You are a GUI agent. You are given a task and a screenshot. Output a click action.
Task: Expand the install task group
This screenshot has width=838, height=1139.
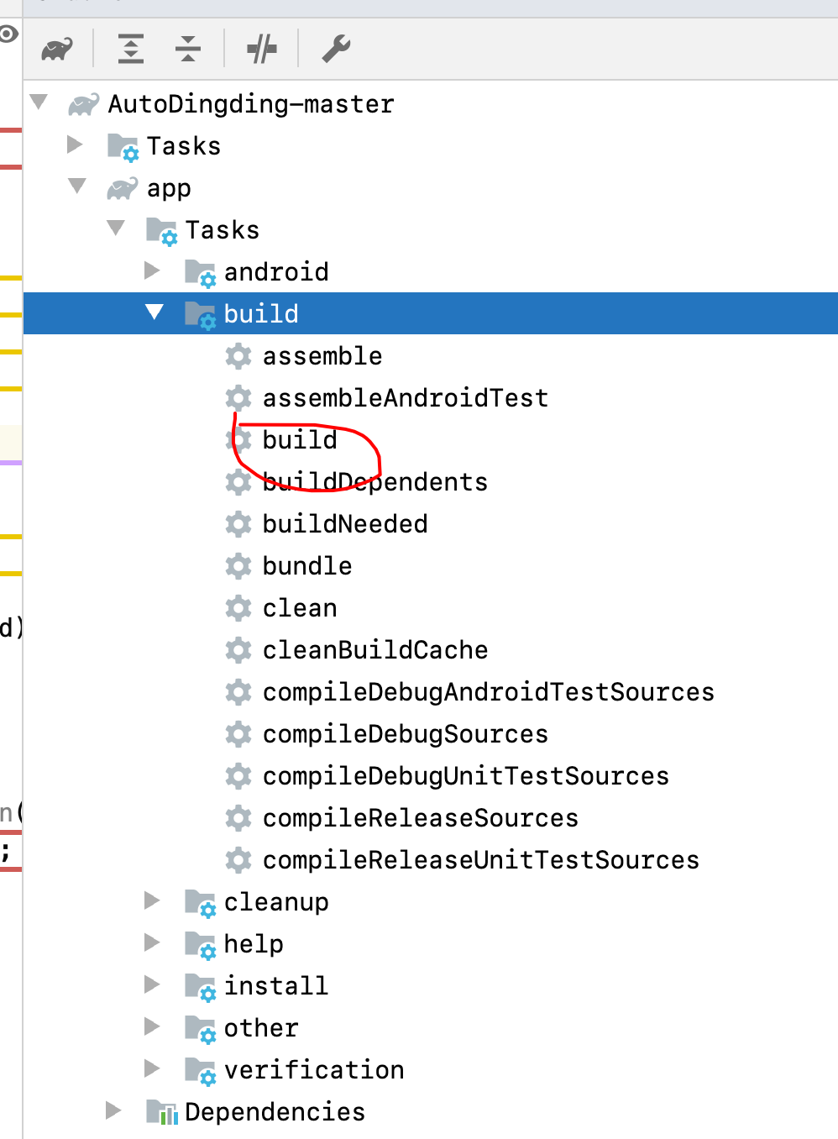pos(152,984)
